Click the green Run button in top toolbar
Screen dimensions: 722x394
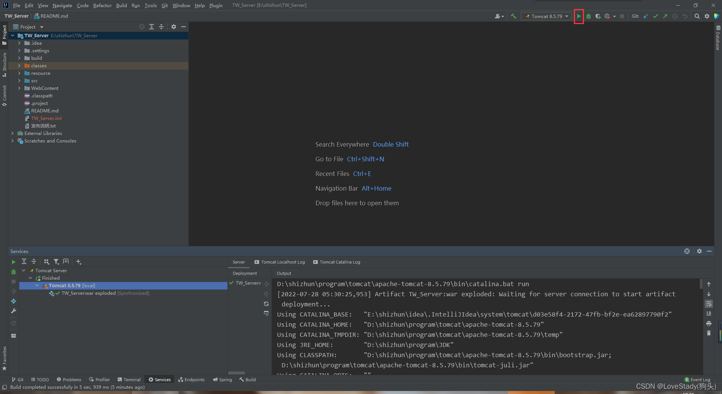click(x=579, y=16)
